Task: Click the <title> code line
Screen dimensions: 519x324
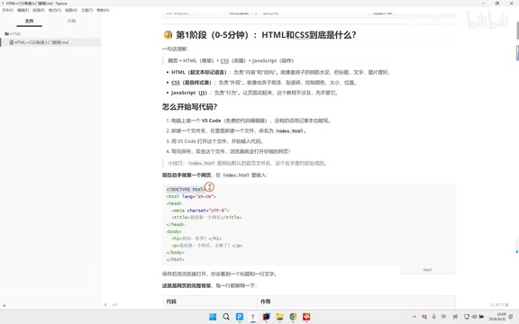Action: (206, 217)
